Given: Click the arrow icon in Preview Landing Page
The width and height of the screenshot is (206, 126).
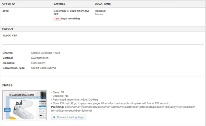Looking at the screenshot, I should [x=54, y=117].
